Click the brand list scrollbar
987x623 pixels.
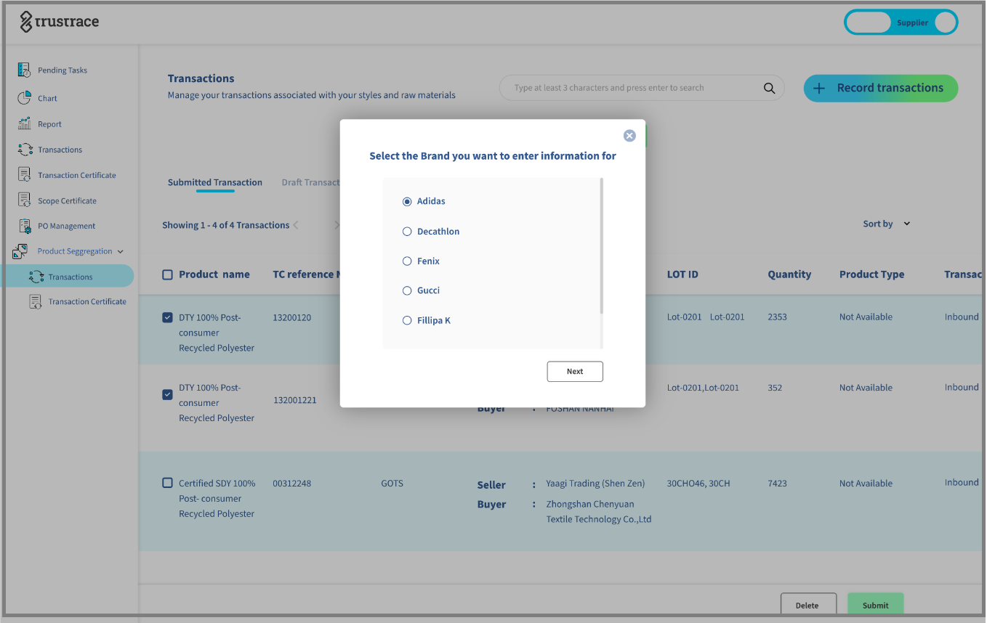click(x=602, y=246)
